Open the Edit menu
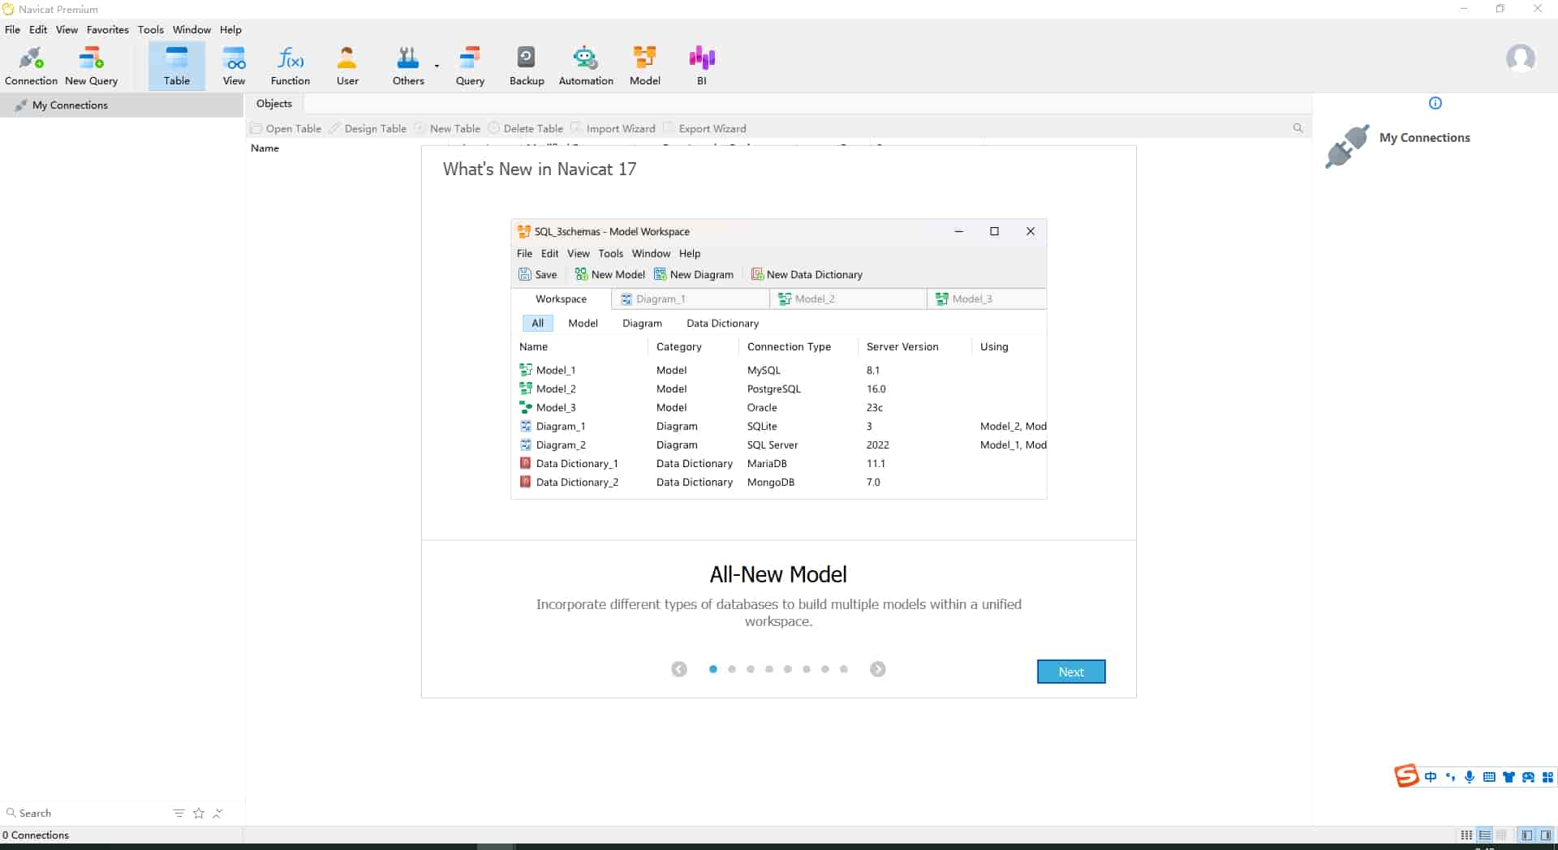 point(38,29)
